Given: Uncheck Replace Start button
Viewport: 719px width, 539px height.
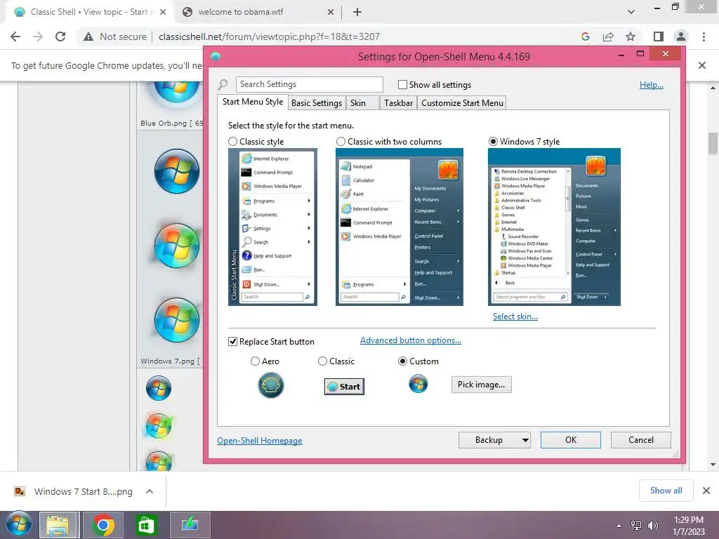Looking at the screenshot, I should [233, 342].
